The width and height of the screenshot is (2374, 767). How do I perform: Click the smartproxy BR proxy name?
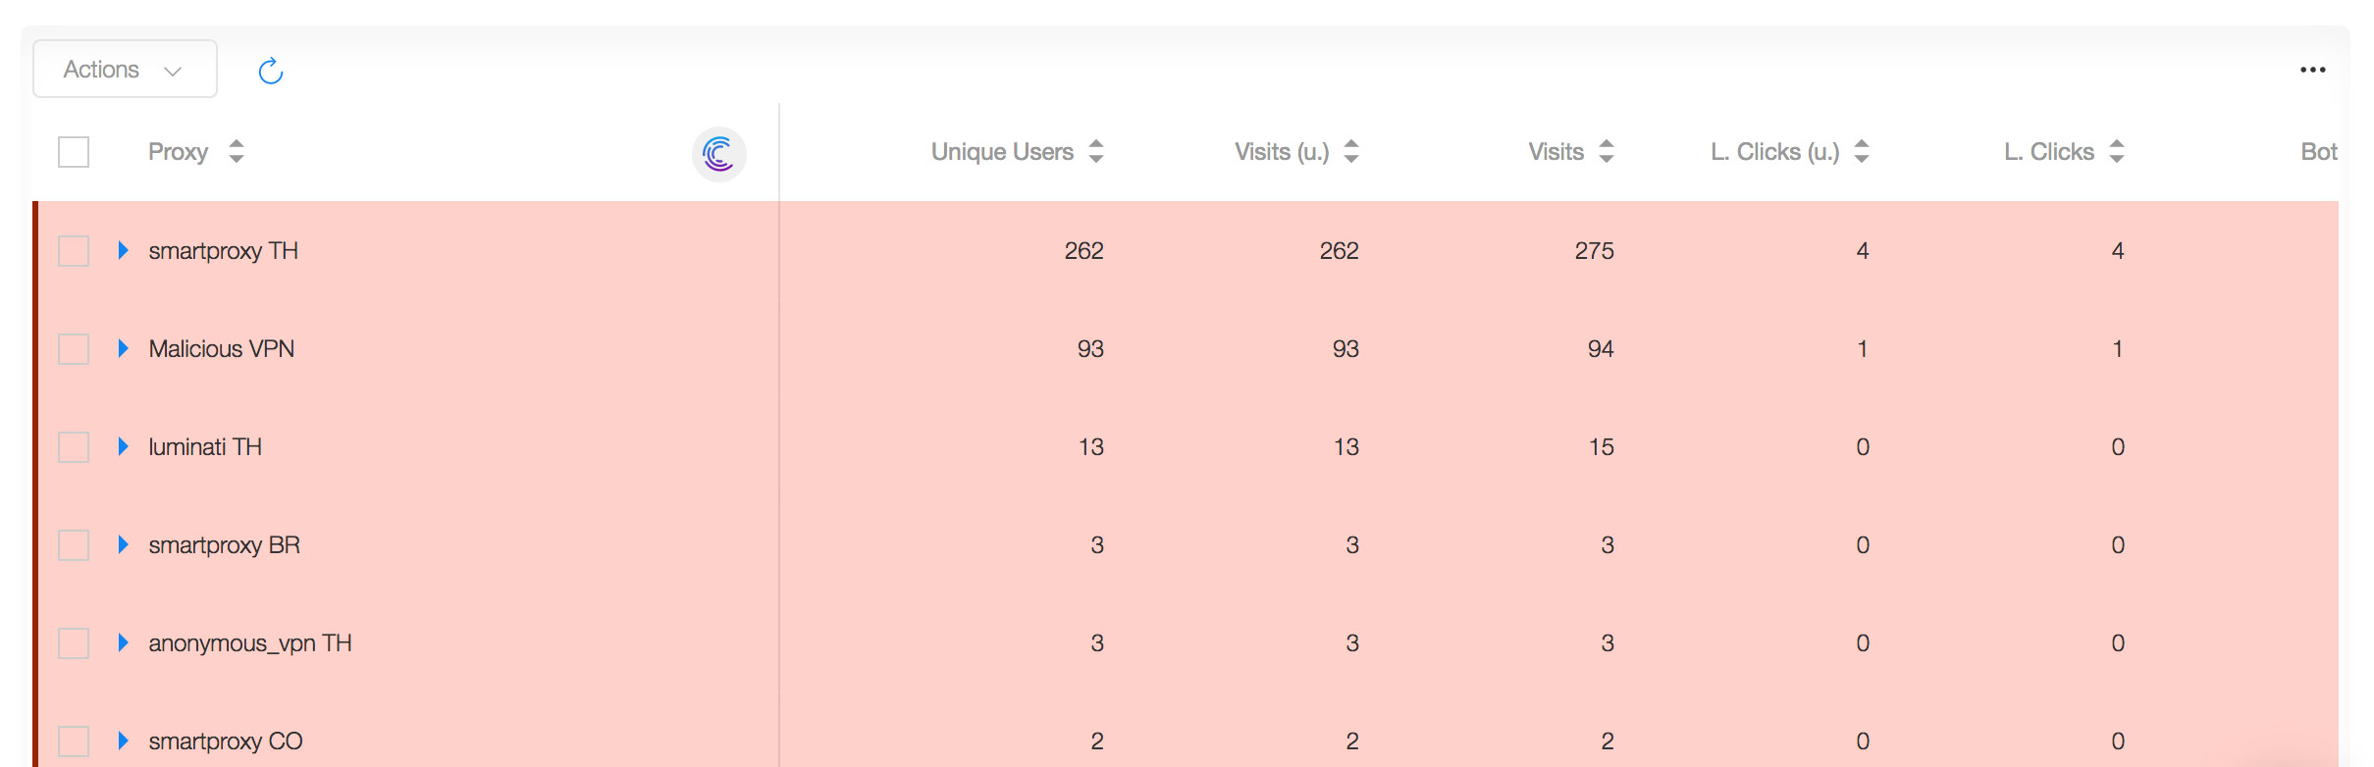point(225,545)
